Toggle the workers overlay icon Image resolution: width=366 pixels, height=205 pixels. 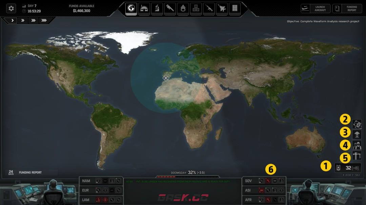click(x=357, y=145)
